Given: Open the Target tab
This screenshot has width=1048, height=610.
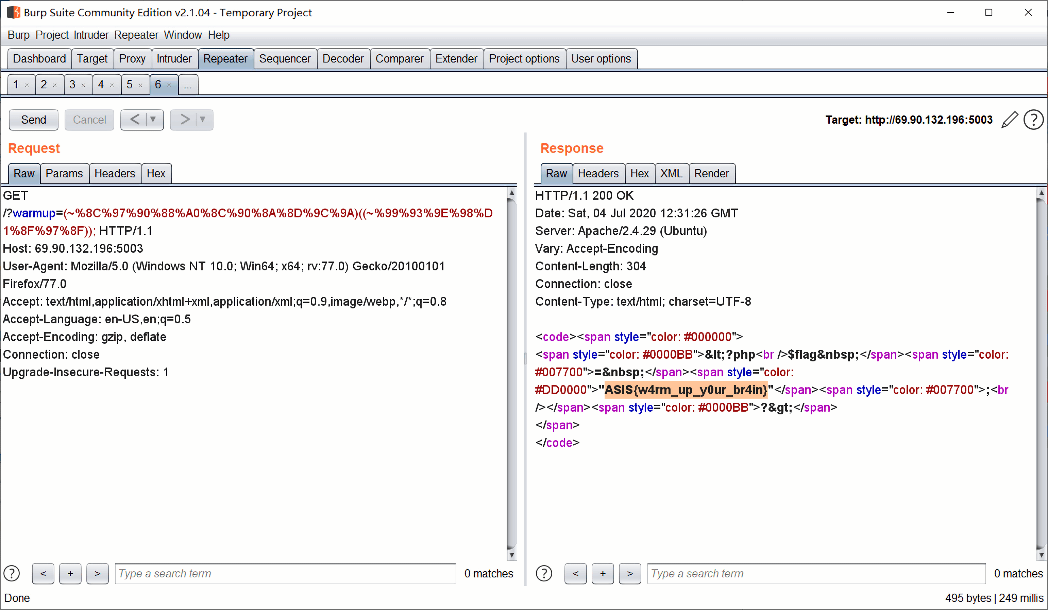Looking at the screenshot, I should (x=92, y=58).
